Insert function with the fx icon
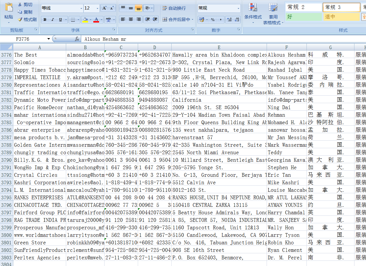The width and height of the screenshot is (366, 266). pos(77,39)
